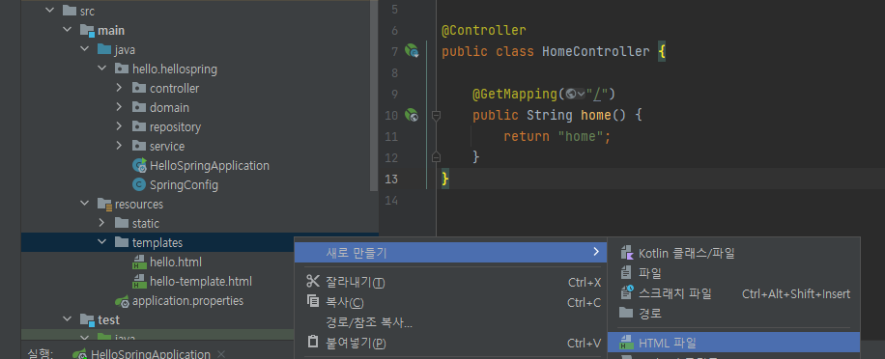Screen dimensions: 885x359
Task: Select 파일 in the new submenu
Action: coord(733,273)
